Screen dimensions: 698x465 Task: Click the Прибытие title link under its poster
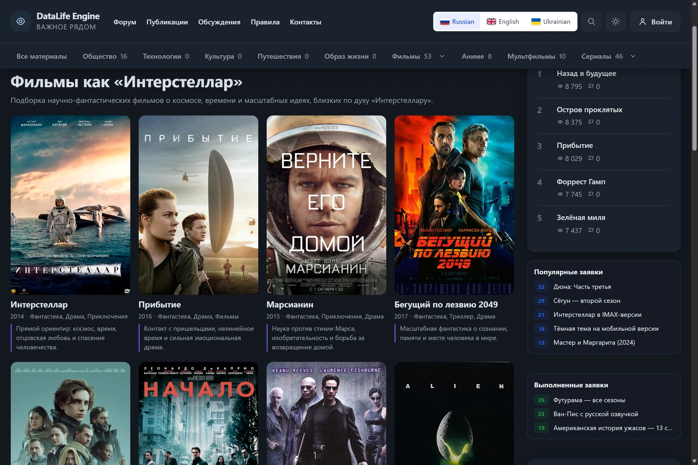pos(160,305)
